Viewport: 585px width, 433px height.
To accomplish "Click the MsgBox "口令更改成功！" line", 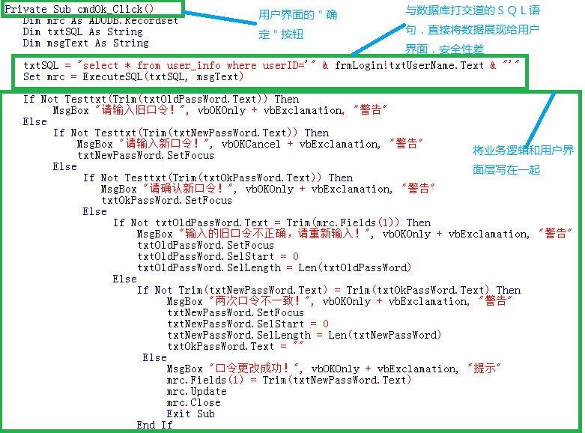I will coord(333,369).
